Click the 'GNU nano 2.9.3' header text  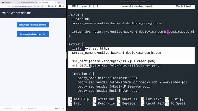[x=85, y=6]
